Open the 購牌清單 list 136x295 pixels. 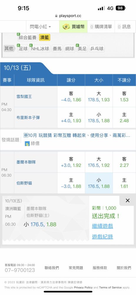pyautogui.click(x=101, y=27)
